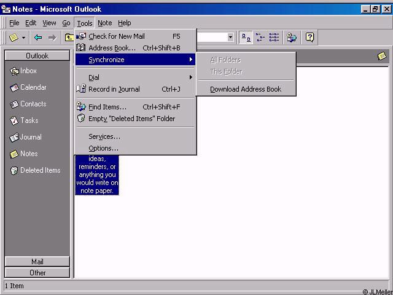Open the Edit menu
This screenshot has height=295, width=393.
pos(31,23)
